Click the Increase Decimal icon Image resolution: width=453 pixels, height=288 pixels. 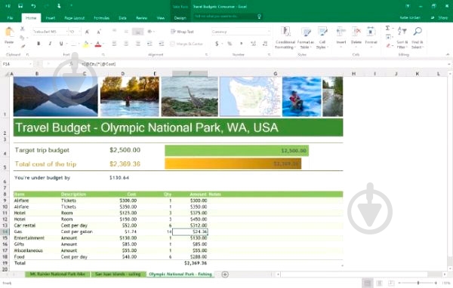[x=253, y=44]
